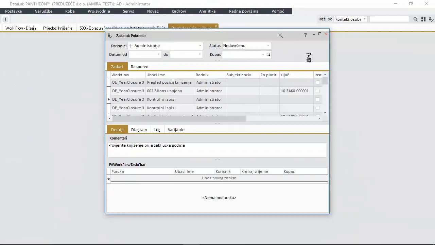Click the top toolbar search text field
The image size is (435, 245).
point(389,19)
